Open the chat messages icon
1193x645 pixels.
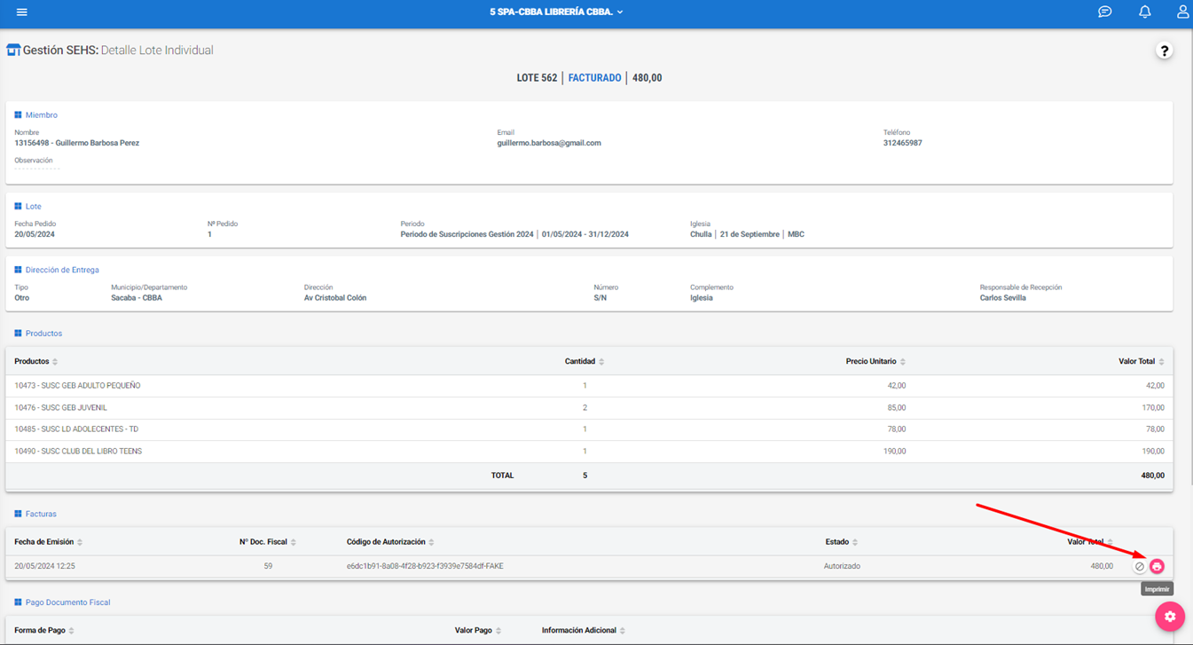coord(1104,12)
